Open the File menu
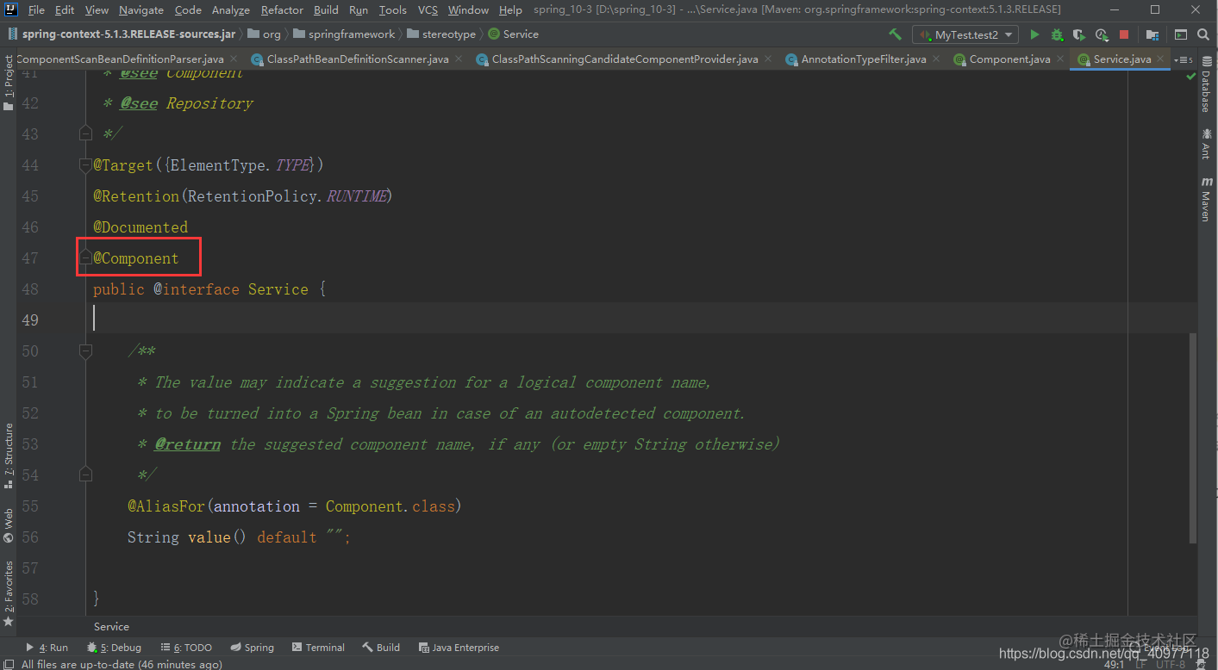This screenshot has height=670, width=1218. 36,10
